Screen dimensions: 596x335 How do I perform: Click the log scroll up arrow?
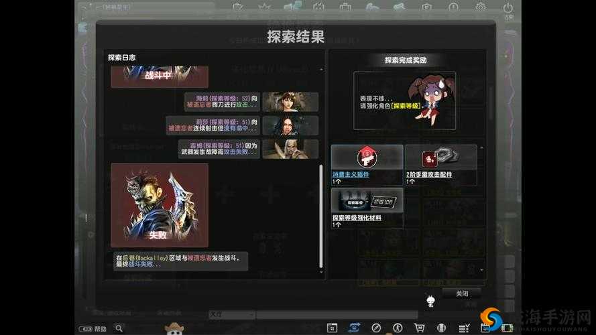(321, 70)
